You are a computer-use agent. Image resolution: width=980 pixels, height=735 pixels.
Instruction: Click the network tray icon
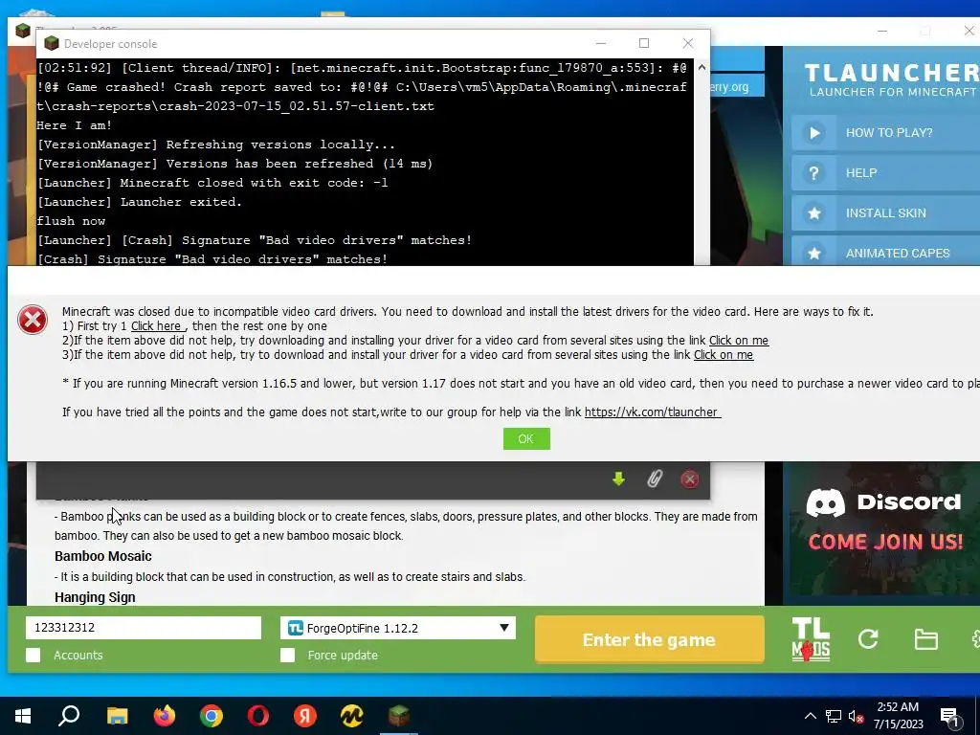point(834,716)
